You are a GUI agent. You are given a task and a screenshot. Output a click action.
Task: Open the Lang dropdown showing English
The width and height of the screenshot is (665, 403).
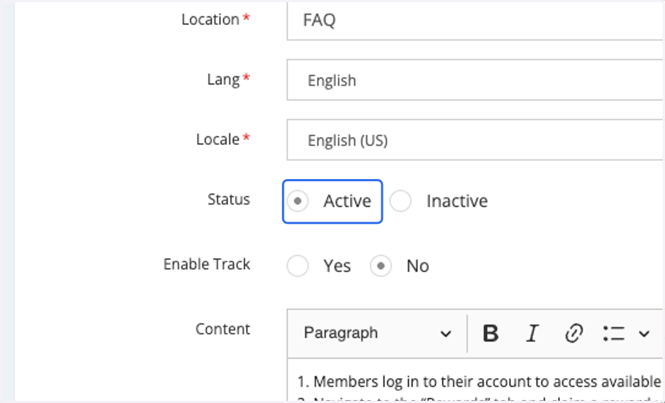(x=475, y=80)
